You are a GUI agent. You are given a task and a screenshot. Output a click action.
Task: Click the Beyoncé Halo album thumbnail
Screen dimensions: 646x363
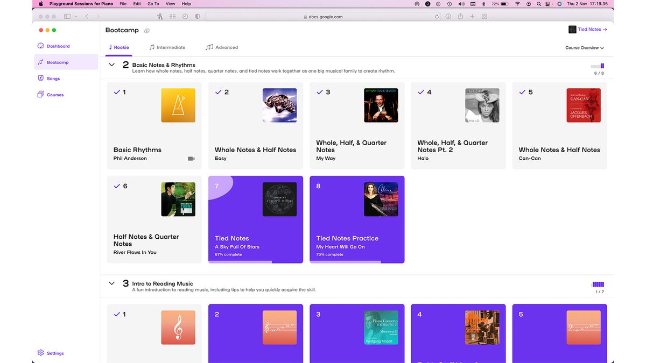click(x=482, y=105)
